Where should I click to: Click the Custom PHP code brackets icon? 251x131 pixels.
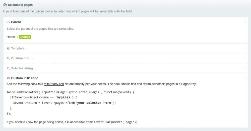(x=8, y=78)
